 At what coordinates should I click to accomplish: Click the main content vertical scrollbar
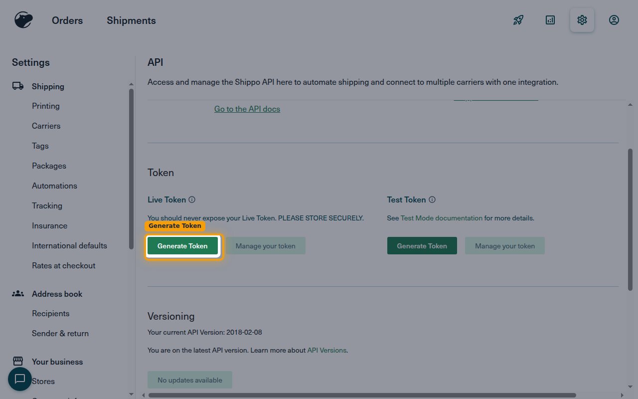click(x=630, y=219)
